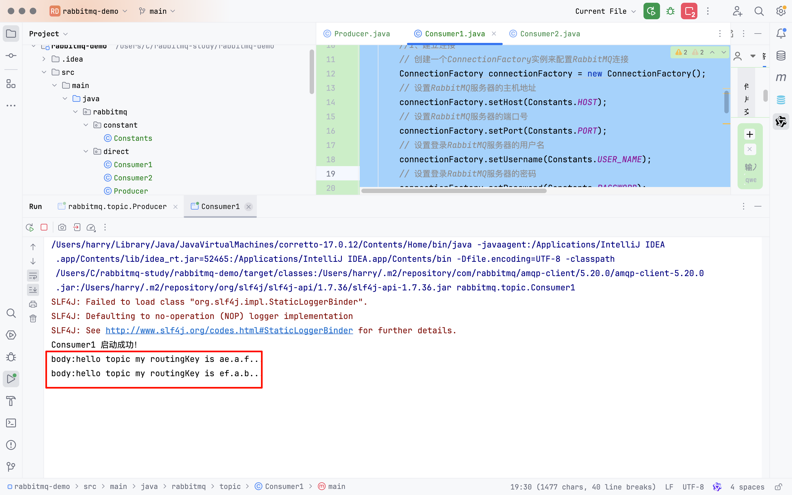The height and width of the screenshot is (495, 792).
Task: Open the slf4j StaticLoggerBinder link
Action: click(x=229, y=330)
